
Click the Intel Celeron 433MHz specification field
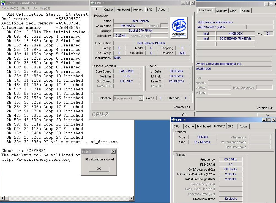pos(151,43)
